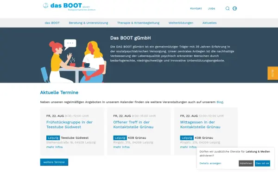Click Leipzig tag on Frühstücksgruppe card
This screenshot has height=173, width=278.
pos(53,137)
